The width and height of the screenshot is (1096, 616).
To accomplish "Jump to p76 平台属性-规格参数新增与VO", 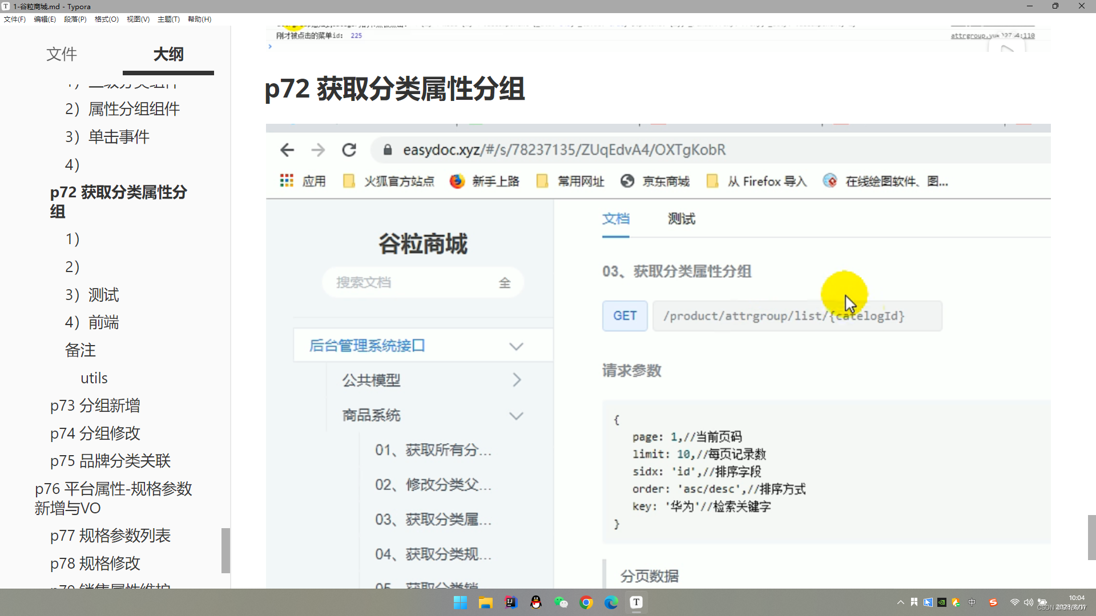I will 113,499.
